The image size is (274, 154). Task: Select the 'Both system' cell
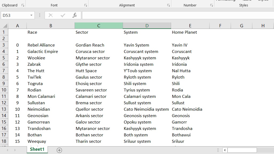(x=147, y=135)
